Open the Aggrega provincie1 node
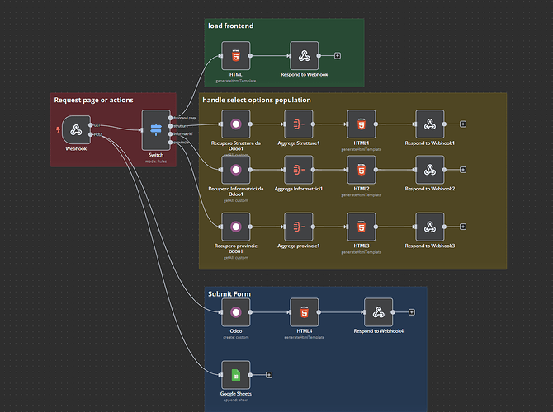This screenshot has width=553, height=412. point(299,227)
